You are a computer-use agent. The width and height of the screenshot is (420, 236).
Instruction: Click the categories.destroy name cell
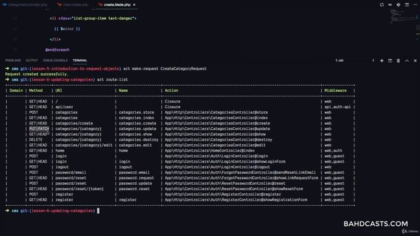coord(138,140)
